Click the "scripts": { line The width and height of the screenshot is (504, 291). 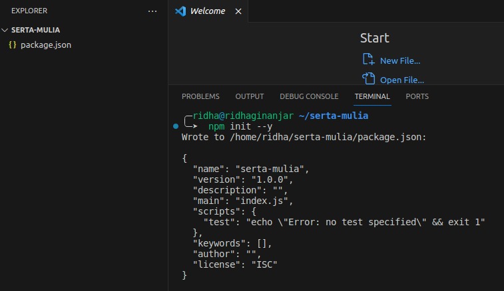point(224,211)
